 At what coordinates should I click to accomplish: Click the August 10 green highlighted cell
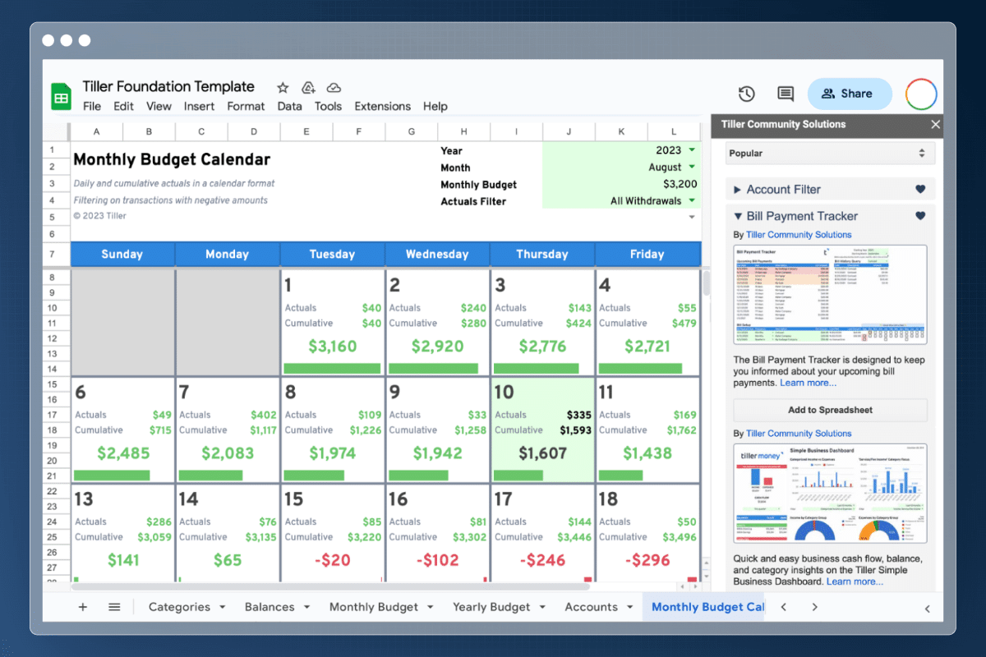coord(542,430)
